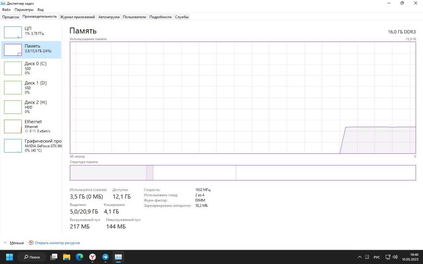423x264 pixels.
Task: Show hidden tray icons chevron
Action: coord(360,257)
